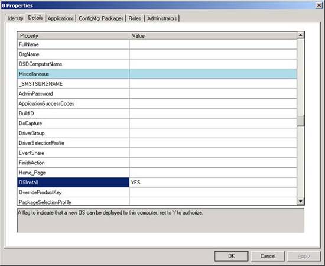The width and height of the screenshot is (325, 266).
Task: Click the vertical scrollbar thumb
Action: tap(301, 121)
